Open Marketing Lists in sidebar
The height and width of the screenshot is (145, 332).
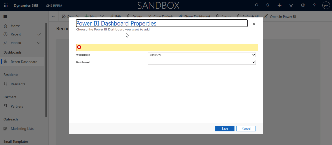coord(22,129)
